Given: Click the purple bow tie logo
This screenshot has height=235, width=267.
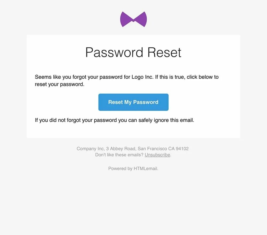Looking at the screenshot, I should tap(133, 19).
